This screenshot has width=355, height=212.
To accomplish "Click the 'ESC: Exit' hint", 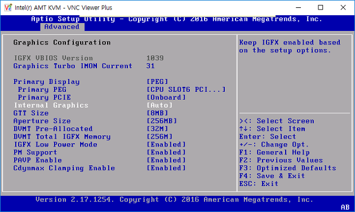I will point(259,184).
